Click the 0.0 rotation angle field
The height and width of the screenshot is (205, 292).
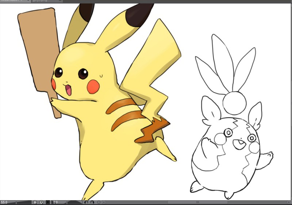coord(59,202)
